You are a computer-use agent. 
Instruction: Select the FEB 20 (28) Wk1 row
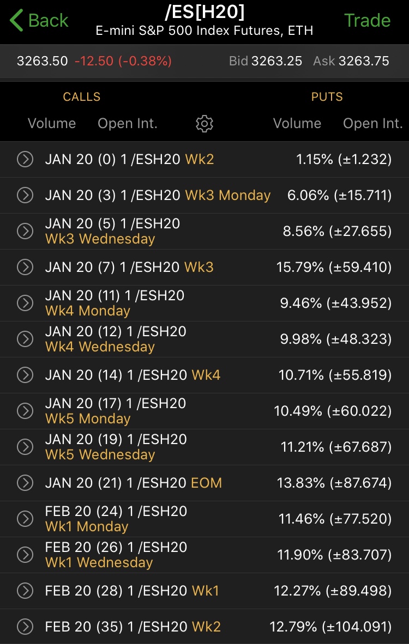[x=218, y=591]
